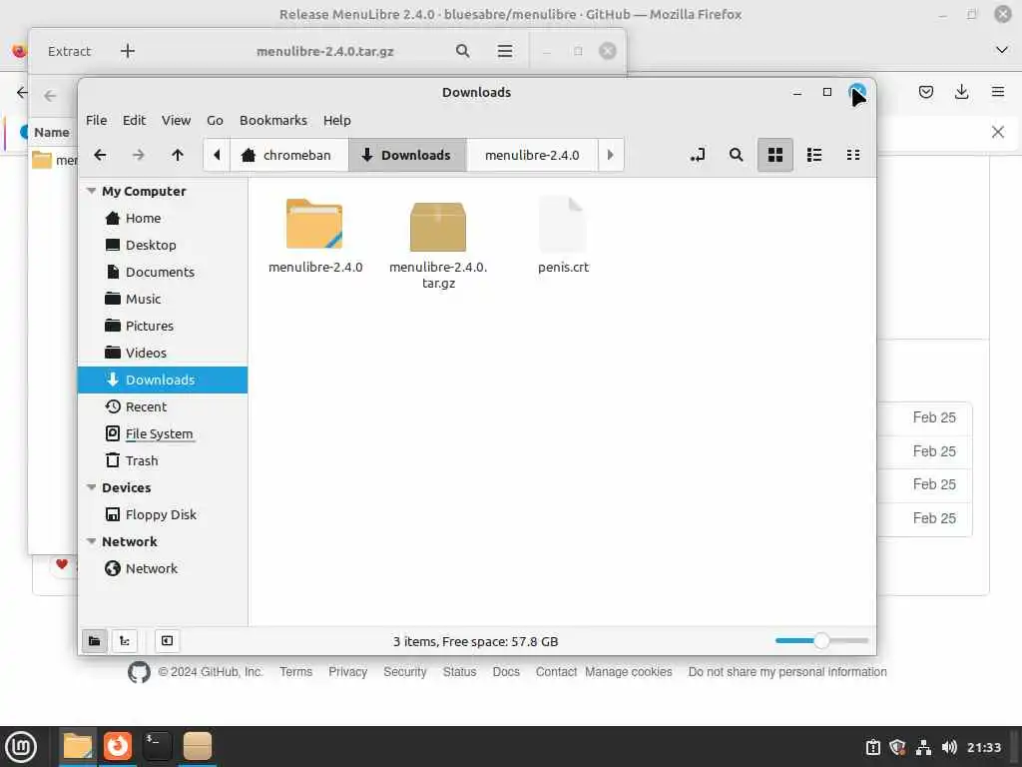Select chromeban path segment

[x=288, y=155]
